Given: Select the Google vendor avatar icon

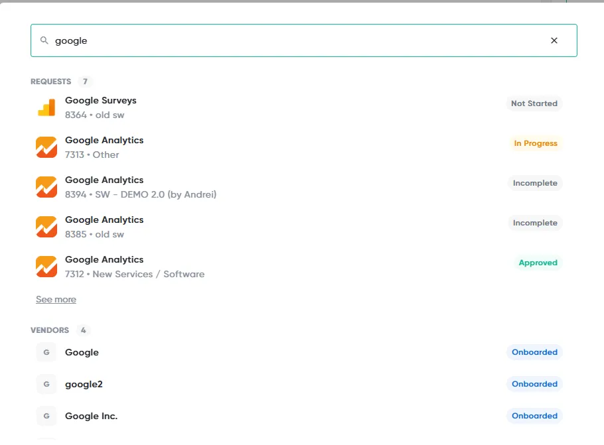Looking at the screenshot, I should pos(46,352).
